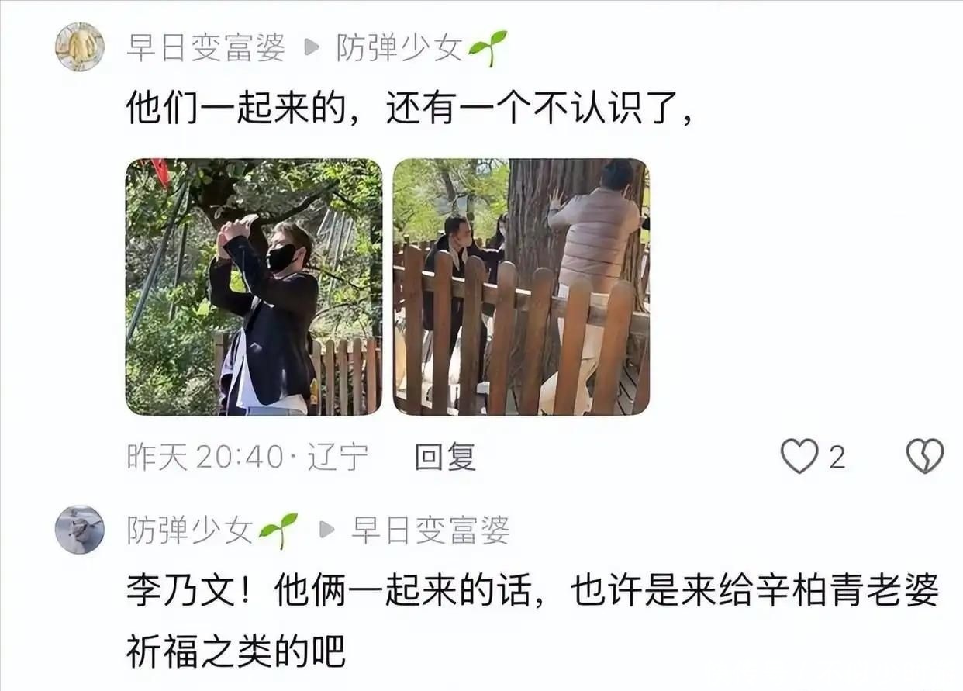963x691 pixels.
Task: Click the reply arrow after 早日变富婆 in first comment
Action: tap(311, 48)
